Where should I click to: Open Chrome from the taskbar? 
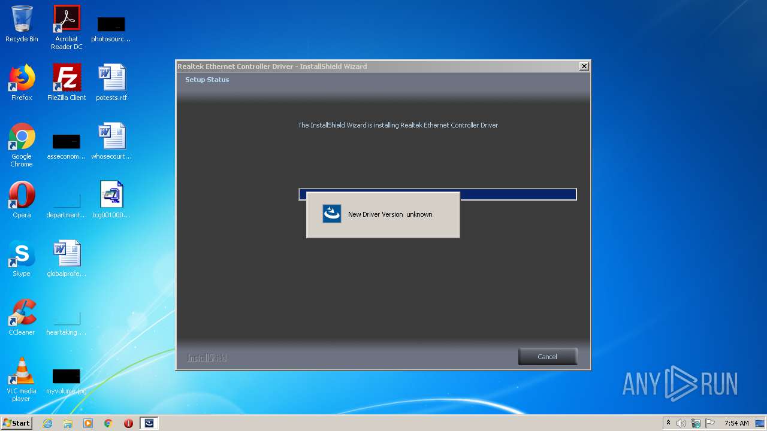pos(108,423)
